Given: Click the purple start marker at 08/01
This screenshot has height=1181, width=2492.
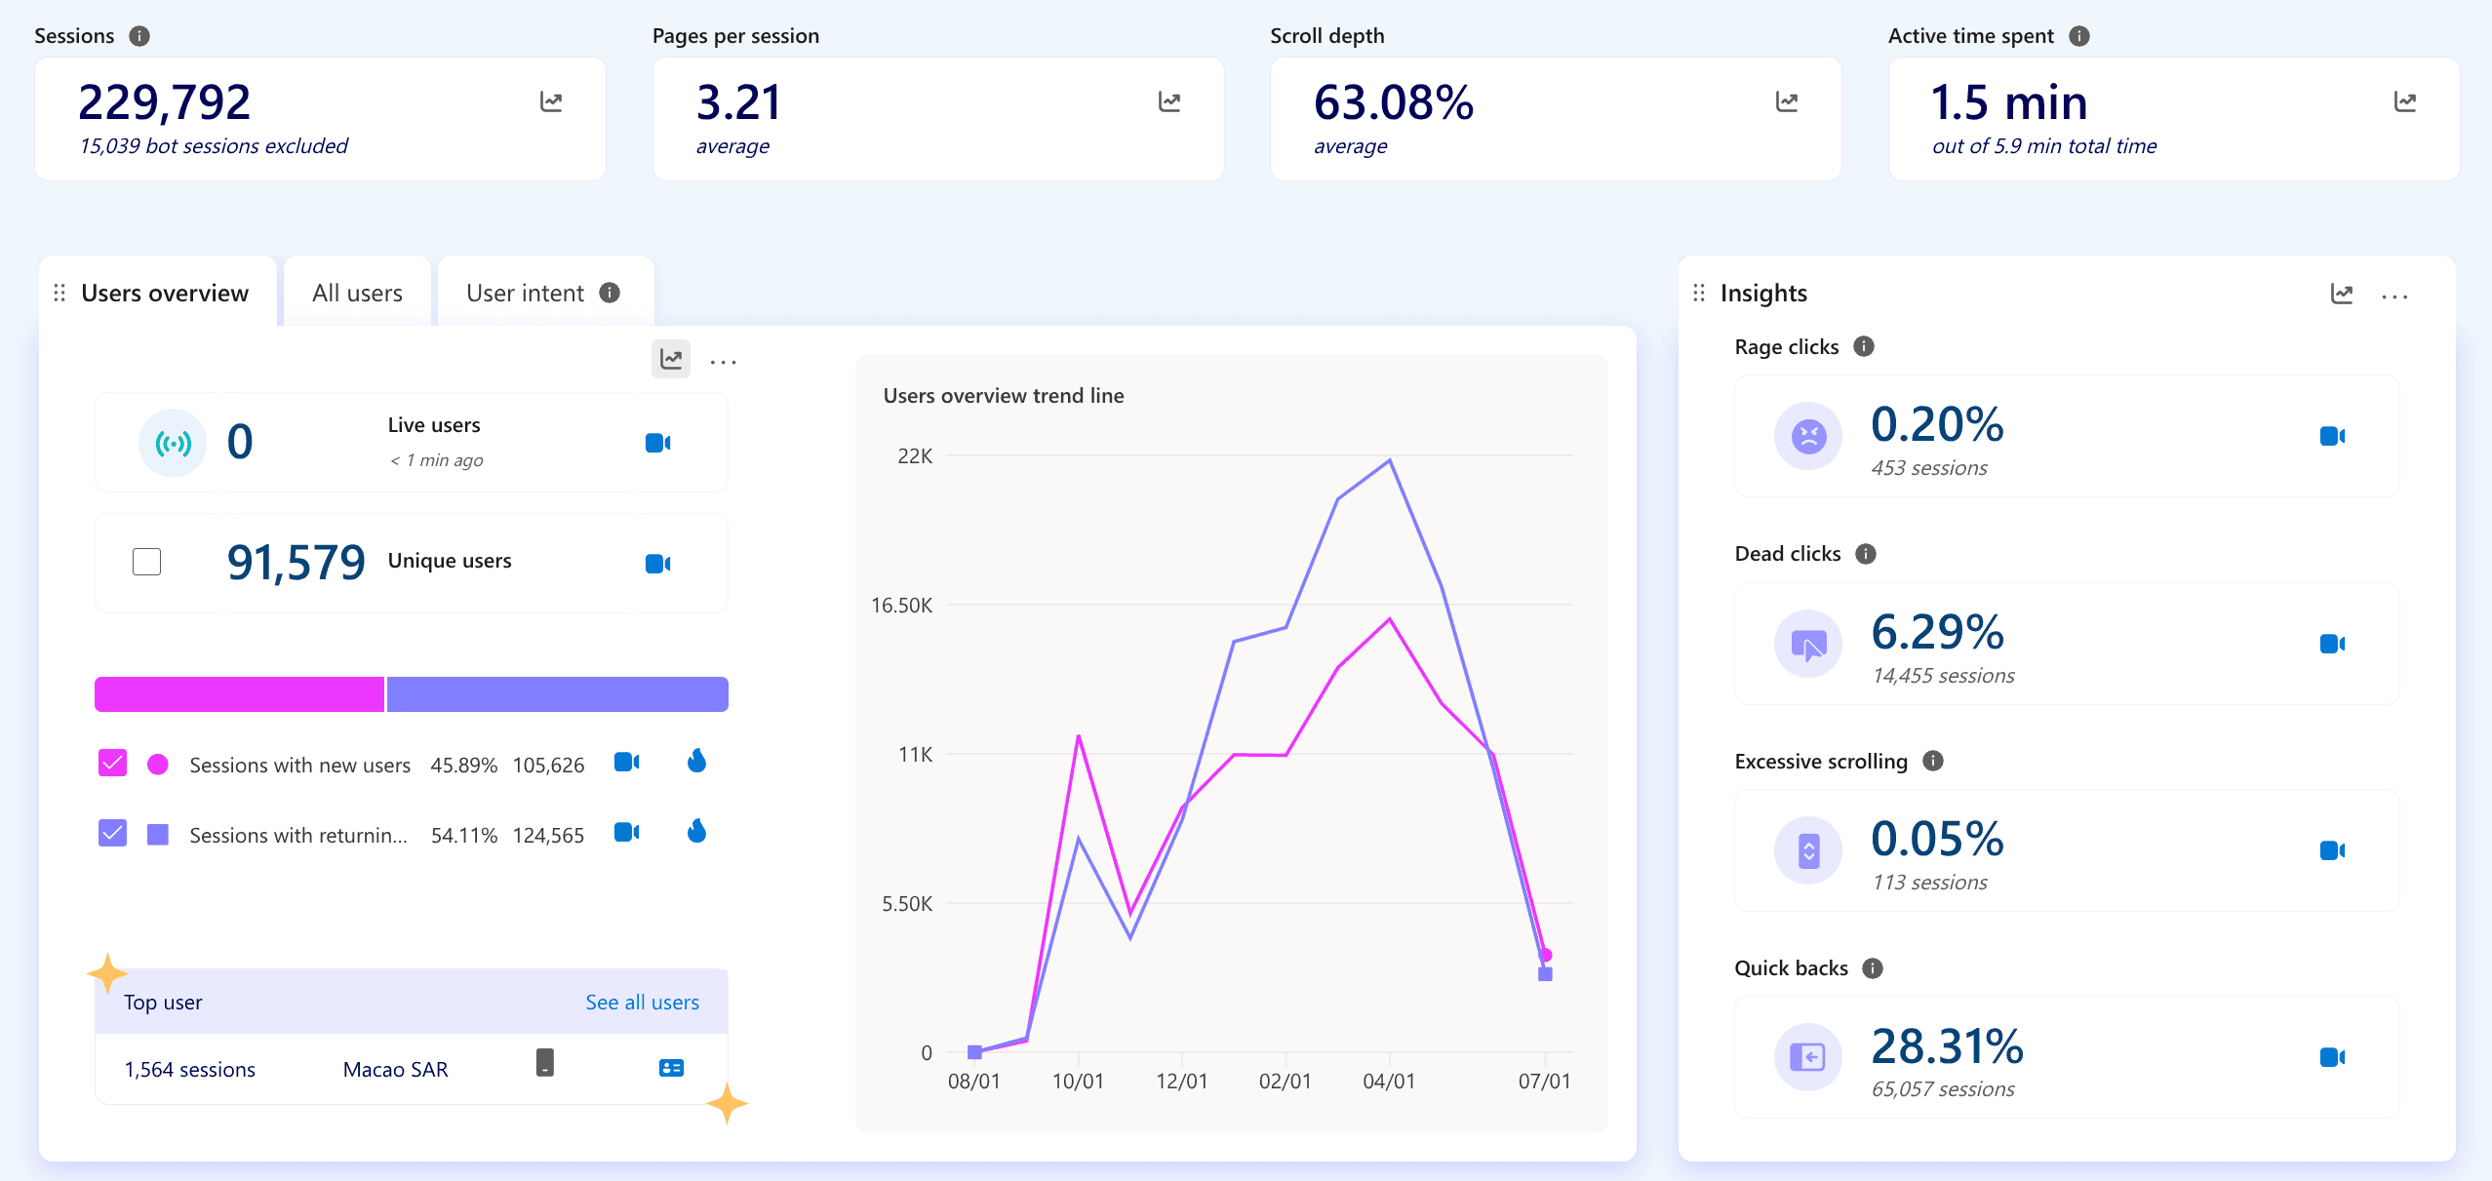Looking at the screenshot, I should [x=974, y=1051].
